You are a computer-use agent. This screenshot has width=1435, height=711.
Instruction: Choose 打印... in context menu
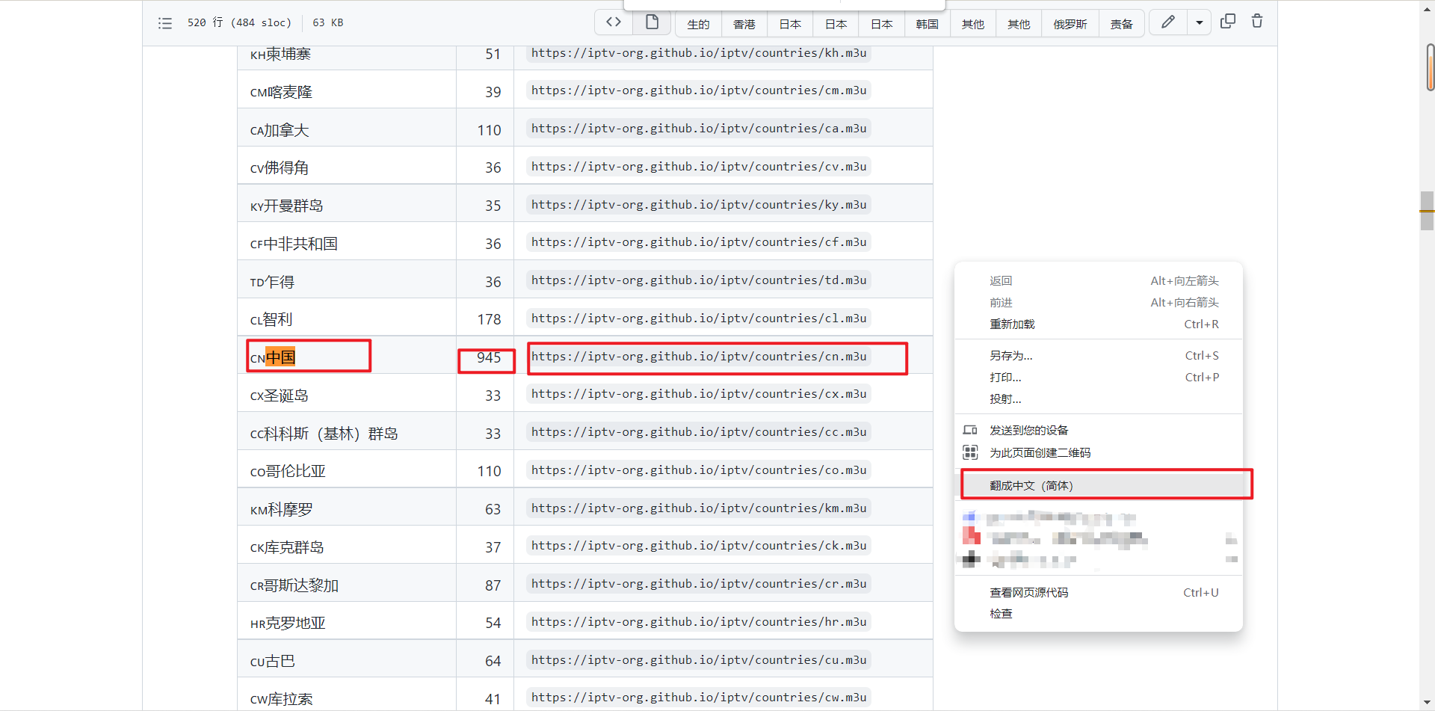pyautogui.click(x=1099, y=378)
